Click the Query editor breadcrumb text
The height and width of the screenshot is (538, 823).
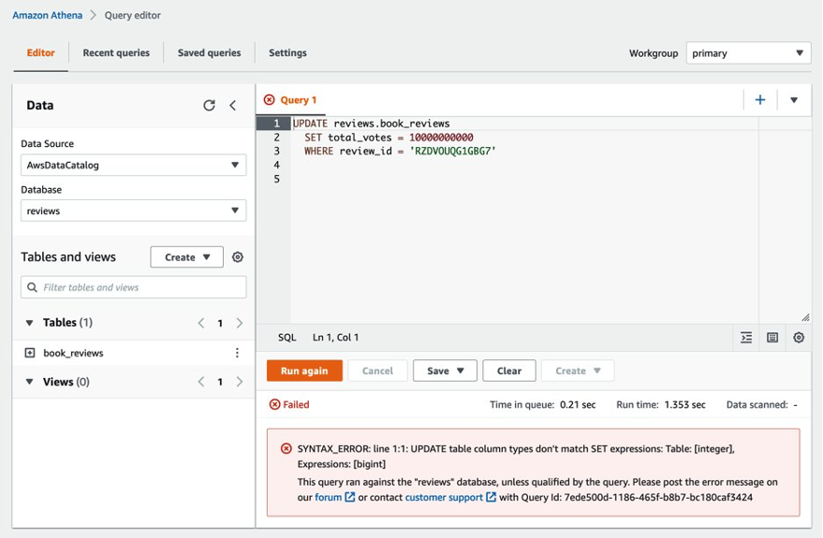click(132, 15)
